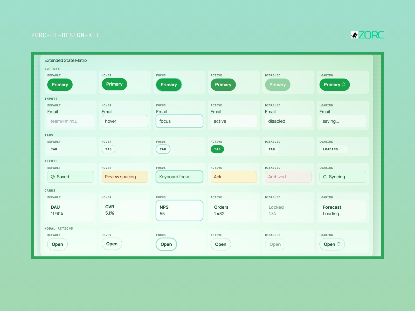
Task: Click the Active state Primary button
Action: [x=223, y=85]
